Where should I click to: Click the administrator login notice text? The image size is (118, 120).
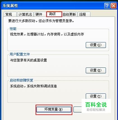coord(41,21)
